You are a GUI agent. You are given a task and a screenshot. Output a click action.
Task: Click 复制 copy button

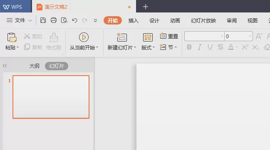(x=33, y=47)
